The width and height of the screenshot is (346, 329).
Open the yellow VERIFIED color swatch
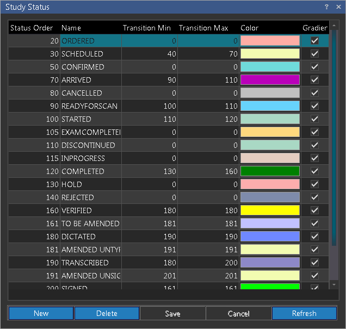point(270,210)
